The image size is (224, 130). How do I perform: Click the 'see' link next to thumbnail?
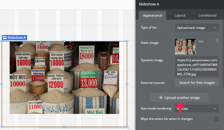201,41
